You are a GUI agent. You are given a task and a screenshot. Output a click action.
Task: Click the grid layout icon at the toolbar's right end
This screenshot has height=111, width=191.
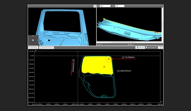tap(162, 48)
